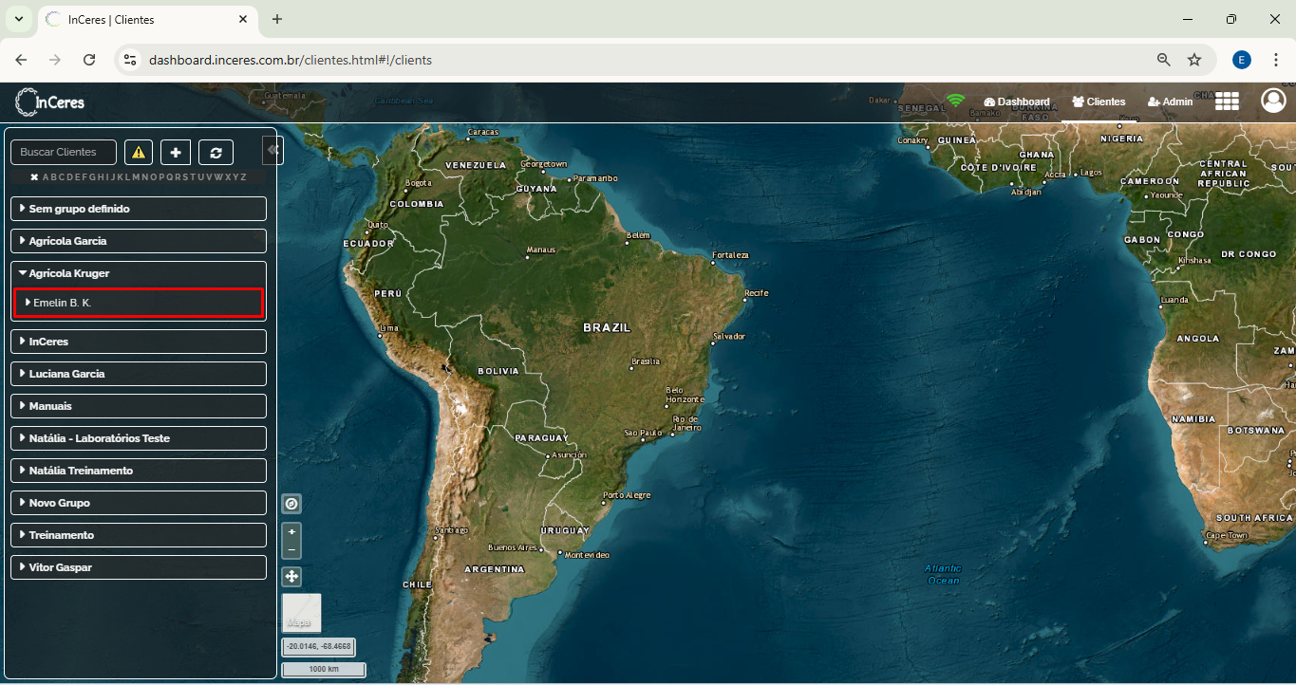
Task: Expand the InCeres group
Action: pyautogui.click(x=139, y=342)
